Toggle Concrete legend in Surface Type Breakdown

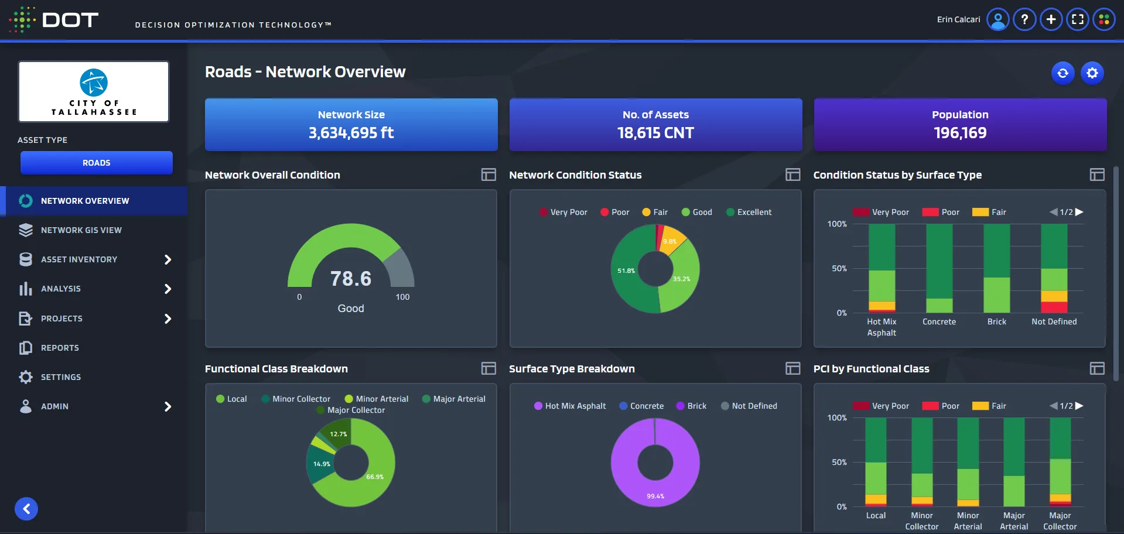pos(641,406)
